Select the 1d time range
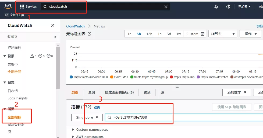Viewport: 263px width, 138px height. click(159, 34)
